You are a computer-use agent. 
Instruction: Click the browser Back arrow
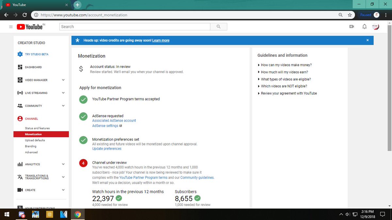(x=6, y=15)
